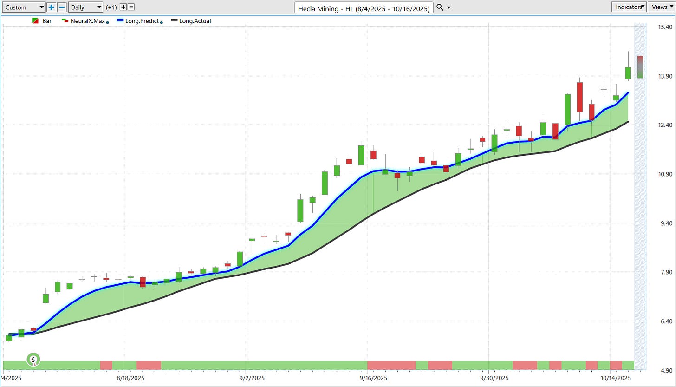
Task: Click the NeuralX.Max legend entry
Action: point(85,21)
